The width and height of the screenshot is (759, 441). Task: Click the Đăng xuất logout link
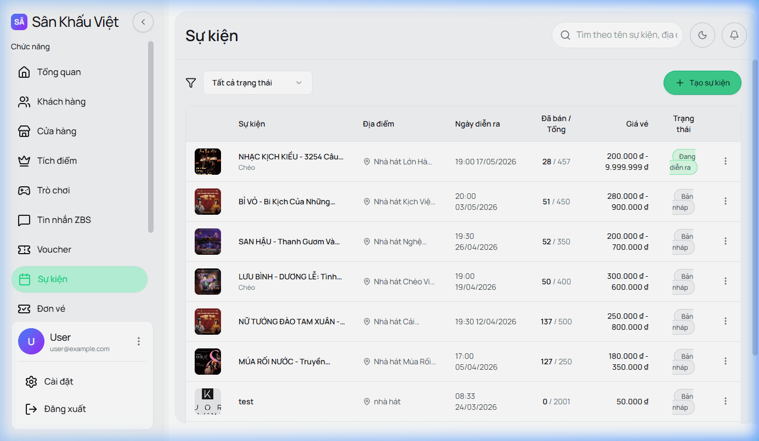[x=65, y=409]
